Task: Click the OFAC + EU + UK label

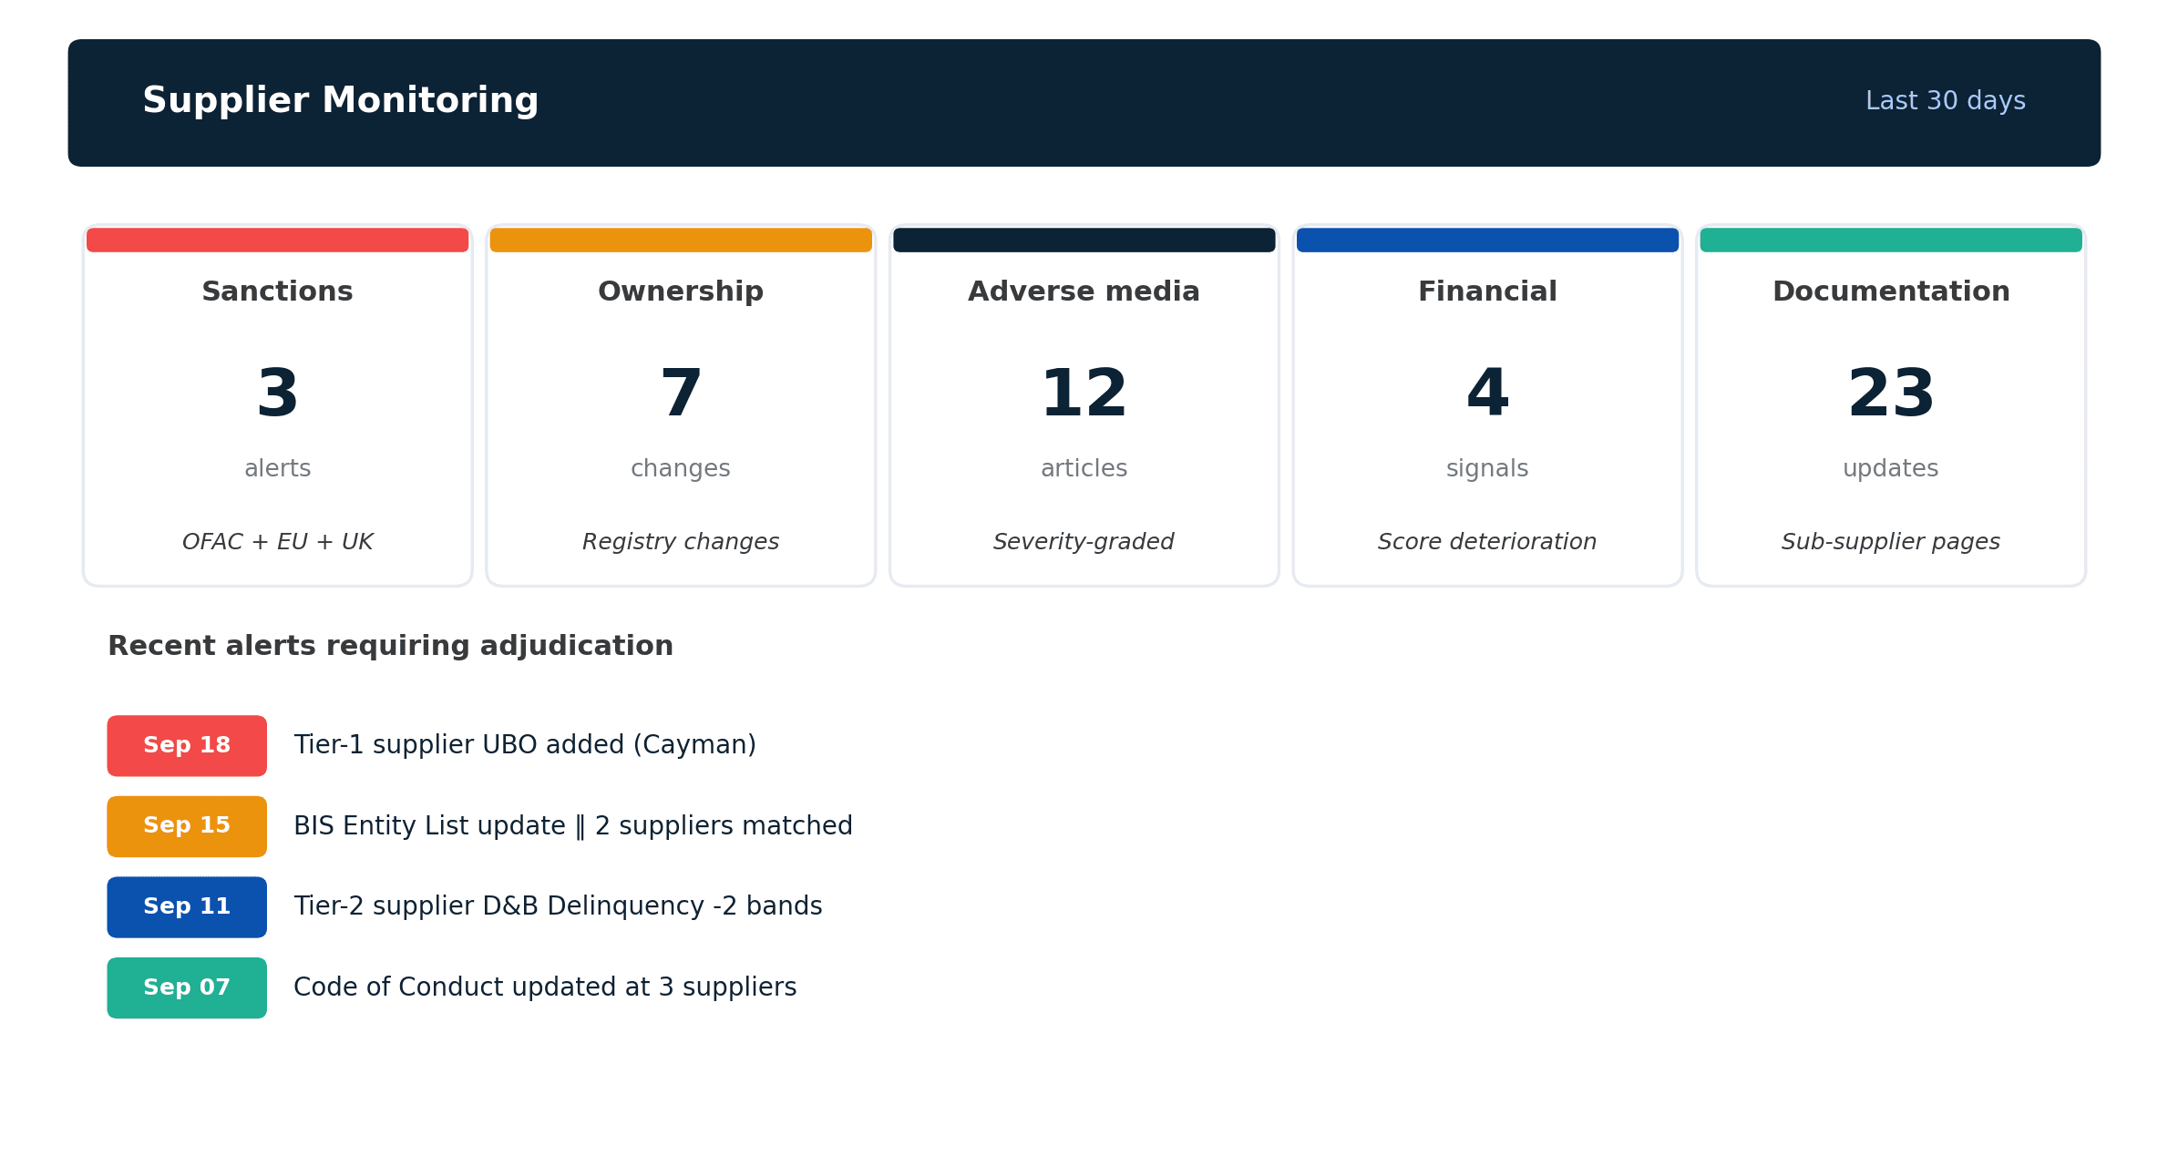Action: coord(276,540)
